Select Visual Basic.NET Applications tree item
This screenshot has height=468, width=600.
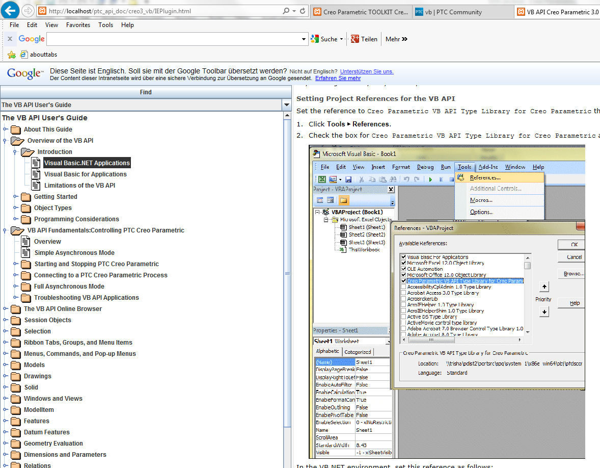pyautogui.click(x=87, y=163)
